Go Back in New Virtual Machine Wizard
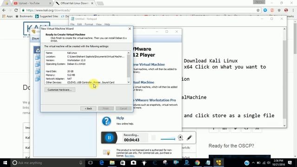The width and height of the screenshot is (297, 167). pyautogui.click(x=88, y=109)
